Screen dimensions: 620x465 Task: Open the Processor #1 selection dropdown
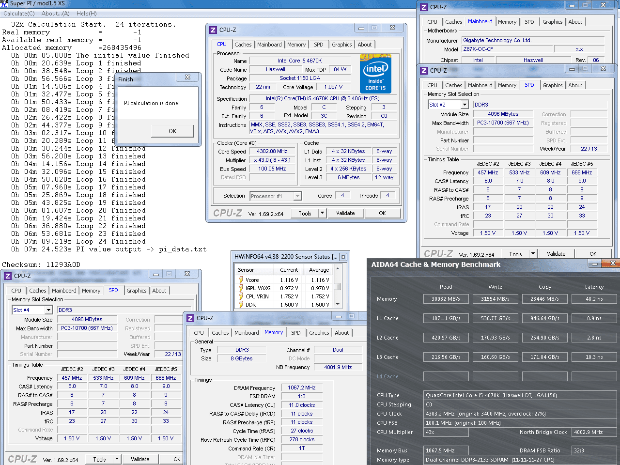(297, 196)
